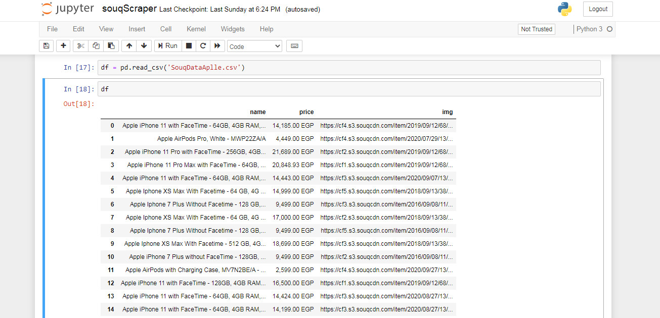This screenshot has height=318, width=660.
Task: Select Apple AirPods with Charging Case name cell
Action: tap(196, 270)
